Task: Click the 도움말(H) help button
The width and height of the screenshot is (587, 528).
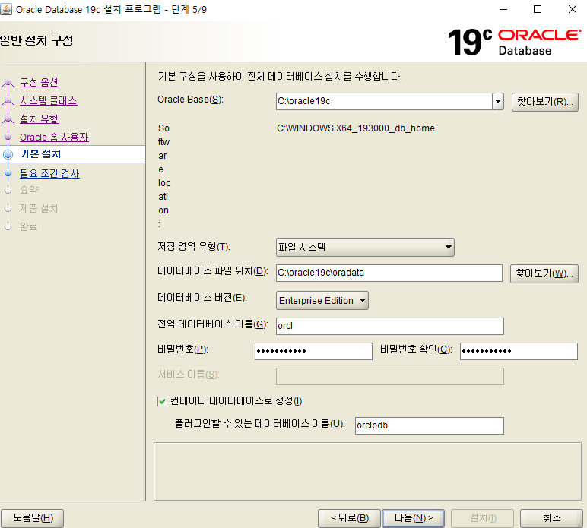Action: pyautogui.click(x=33, y=518)
